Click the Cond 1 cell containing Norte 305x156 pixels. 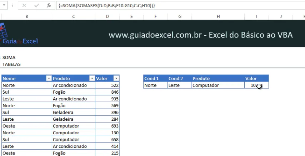[x=155, y=85]
